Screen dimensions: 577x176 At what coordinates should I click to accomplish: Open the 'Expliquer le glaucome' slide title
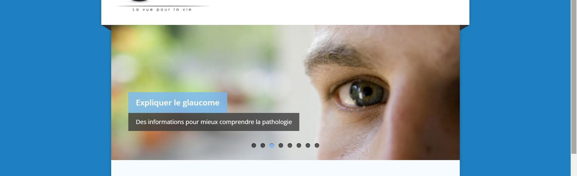pos(178,102)
